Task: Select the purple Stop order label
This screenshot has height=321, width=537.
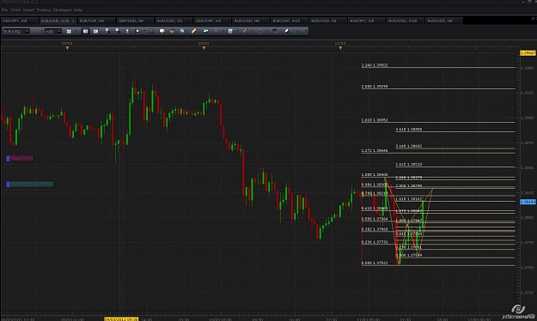Action: pyautogui.click(x=20, y=159)
